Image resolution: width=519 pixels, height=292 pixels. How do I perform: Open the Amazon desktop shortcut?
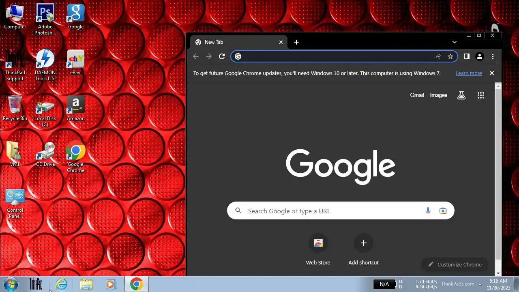tap(75, 109)
